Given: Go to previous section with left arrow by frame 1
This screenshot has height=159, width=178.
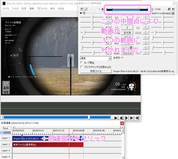Looking at the screenshot, I should point(103,9).
